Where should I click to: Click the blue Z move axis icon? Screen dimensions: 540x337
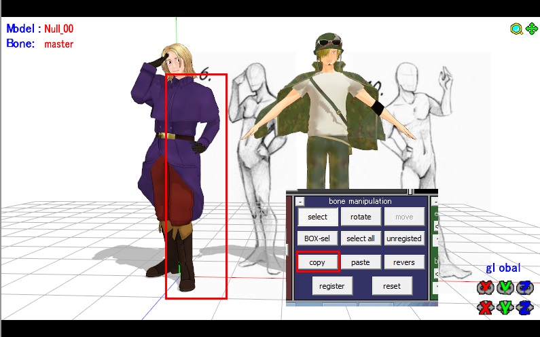(525, 307)
